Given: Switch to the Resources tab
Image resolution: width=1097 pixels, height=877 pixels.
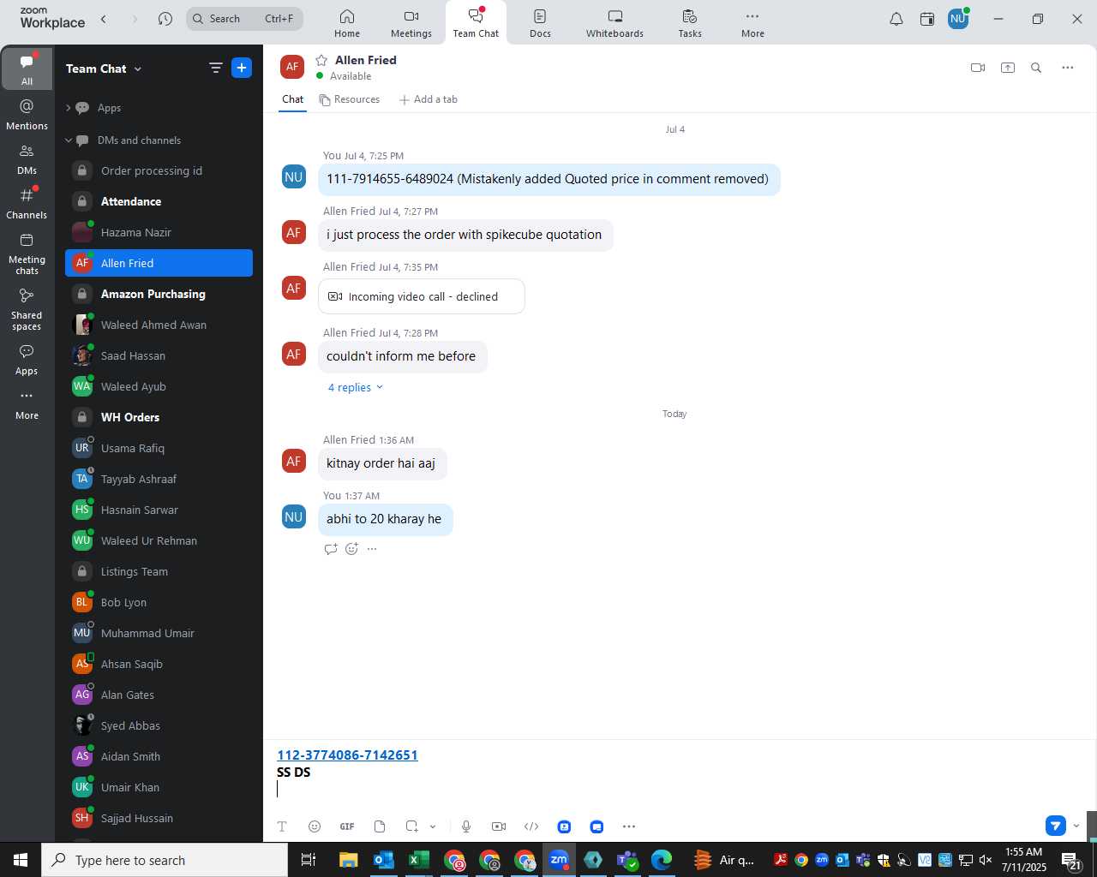Looking at the screenshot, I should [x=349, y=99].
